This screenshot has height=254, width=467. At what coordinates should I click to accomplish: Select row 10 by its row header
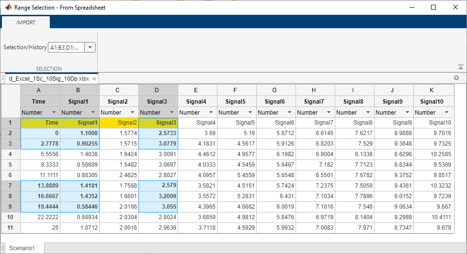coord(11,217)
